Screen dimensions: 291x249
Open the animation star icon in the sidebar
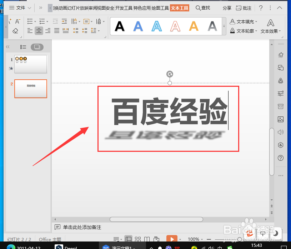[281, 55]
